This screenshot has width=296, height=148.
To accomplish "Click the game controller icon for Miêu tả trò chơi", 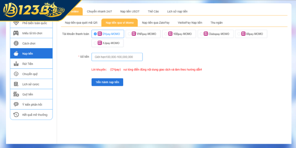I will click(x=16, y=33).
